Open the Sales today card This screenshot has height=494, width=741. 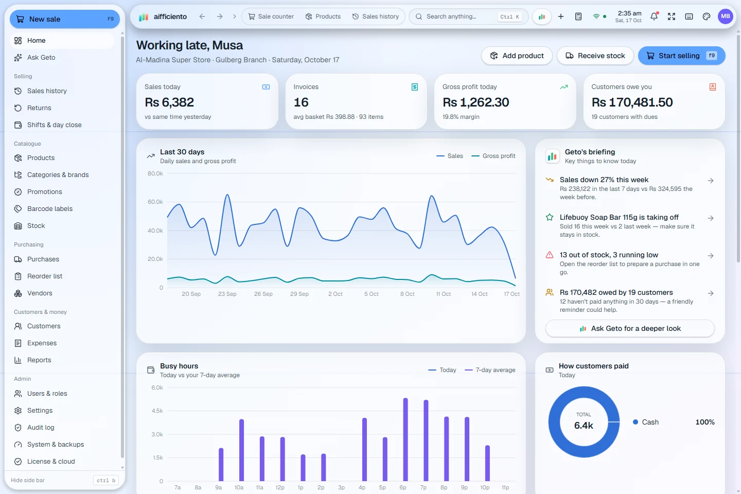click(207, 101)
